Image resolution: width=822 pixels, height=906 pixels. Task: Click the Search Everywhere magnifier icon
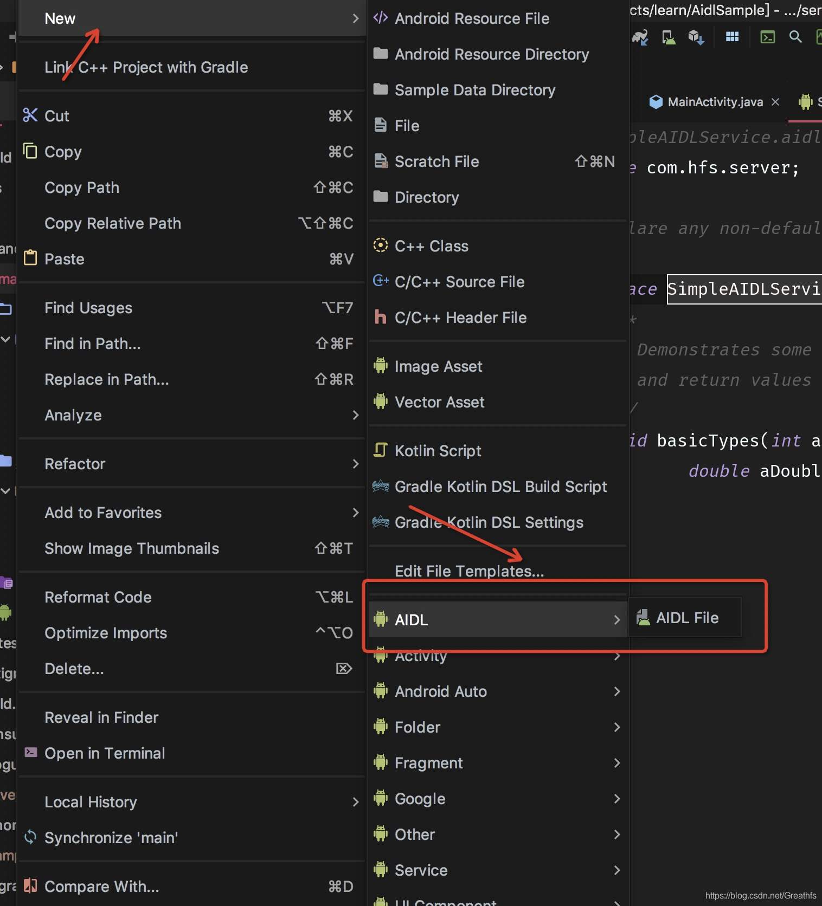[795, 37]
